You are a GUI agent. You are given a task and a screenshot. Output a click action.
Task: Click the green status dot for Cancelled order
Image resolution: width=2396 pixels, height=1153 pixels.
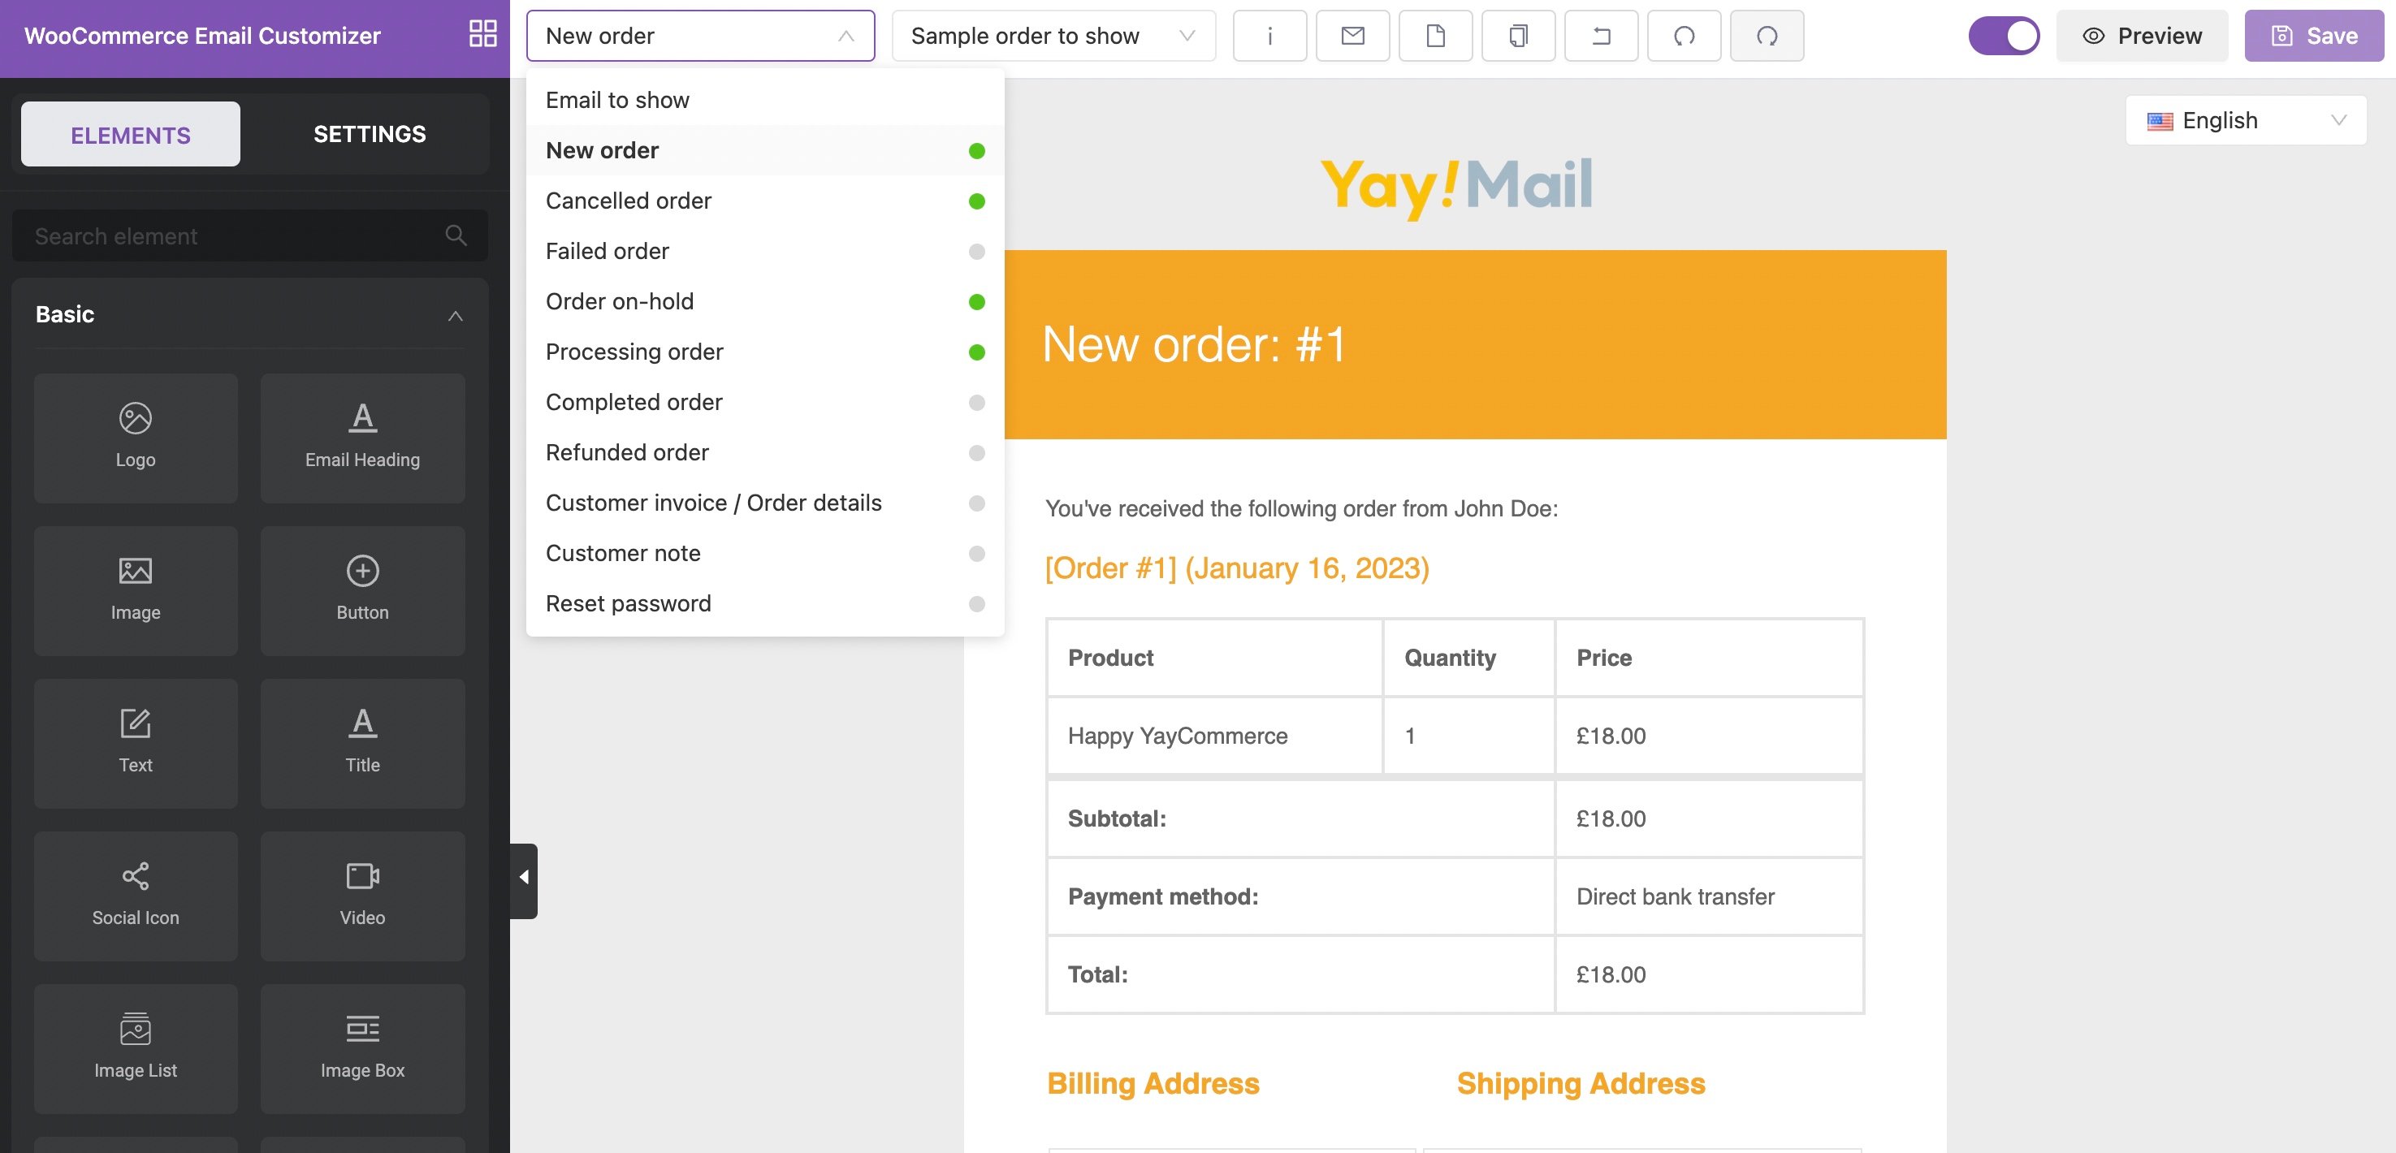[975, 201]
